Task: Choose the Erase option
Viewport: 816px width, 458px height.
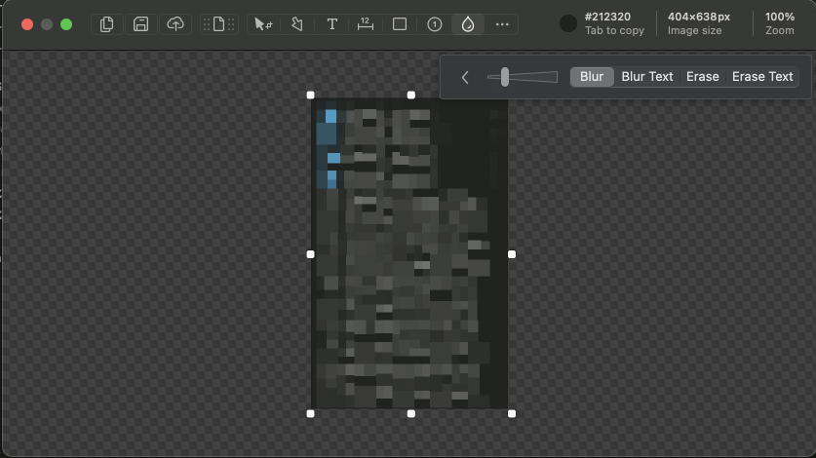Action: point(702,77)
